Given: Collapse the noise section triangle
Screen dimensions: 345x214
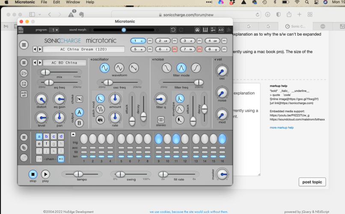Looking at the screenshot, I should 153,59.
